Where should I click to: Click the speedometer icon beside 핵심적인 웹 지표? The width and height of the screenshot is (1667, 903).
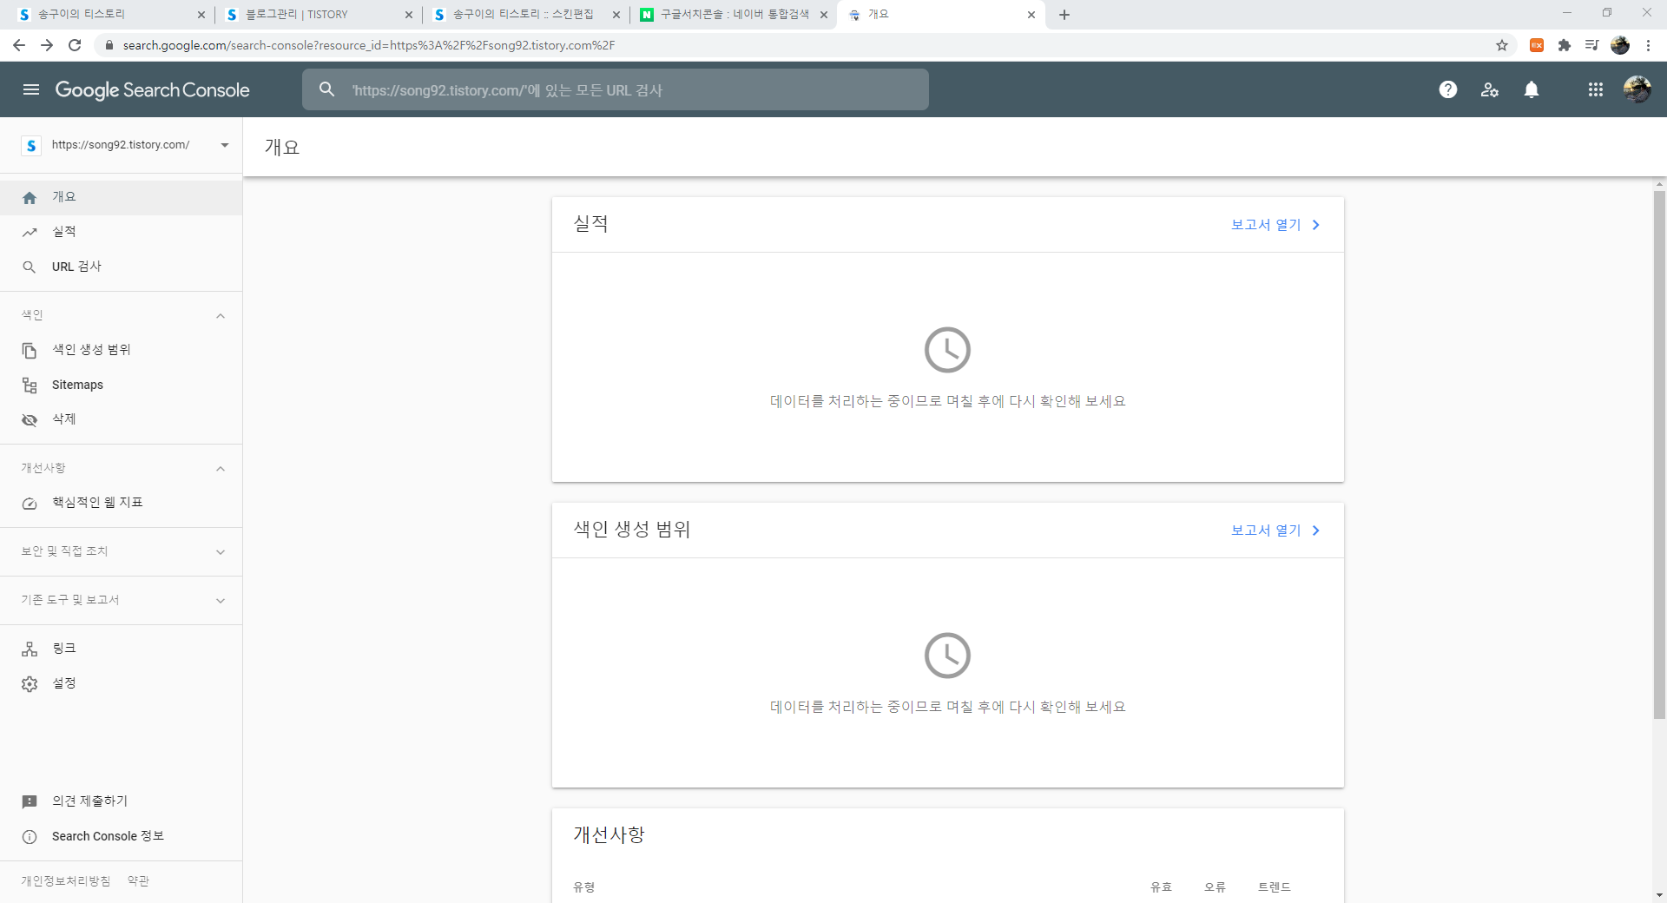(x=30, y=504)
